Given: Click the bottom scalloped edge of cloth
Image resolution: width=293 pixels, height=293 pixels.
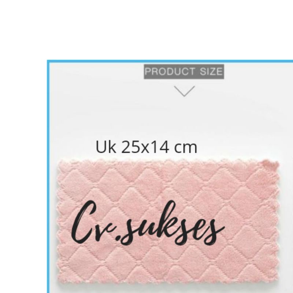Looking at the screenshot, I should [168, 281].
